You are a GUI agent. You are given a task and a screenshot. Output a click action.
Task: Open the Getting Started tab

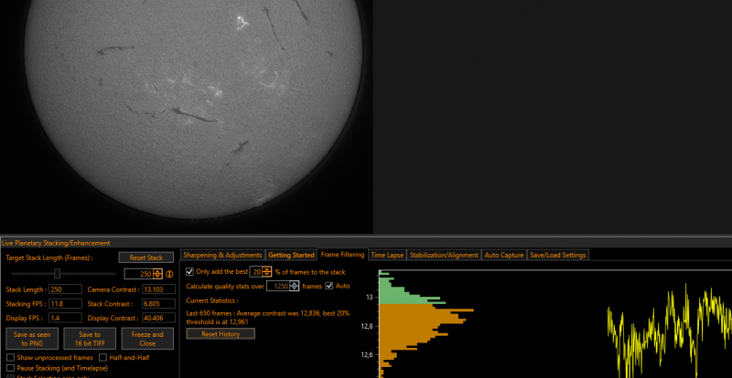coord(291,255)
